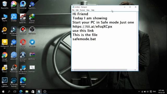The height and width of the screenshot is (94, 167).
Task: Click the Notepad horizontal scrollbar thumb
Action: (100, 70)
